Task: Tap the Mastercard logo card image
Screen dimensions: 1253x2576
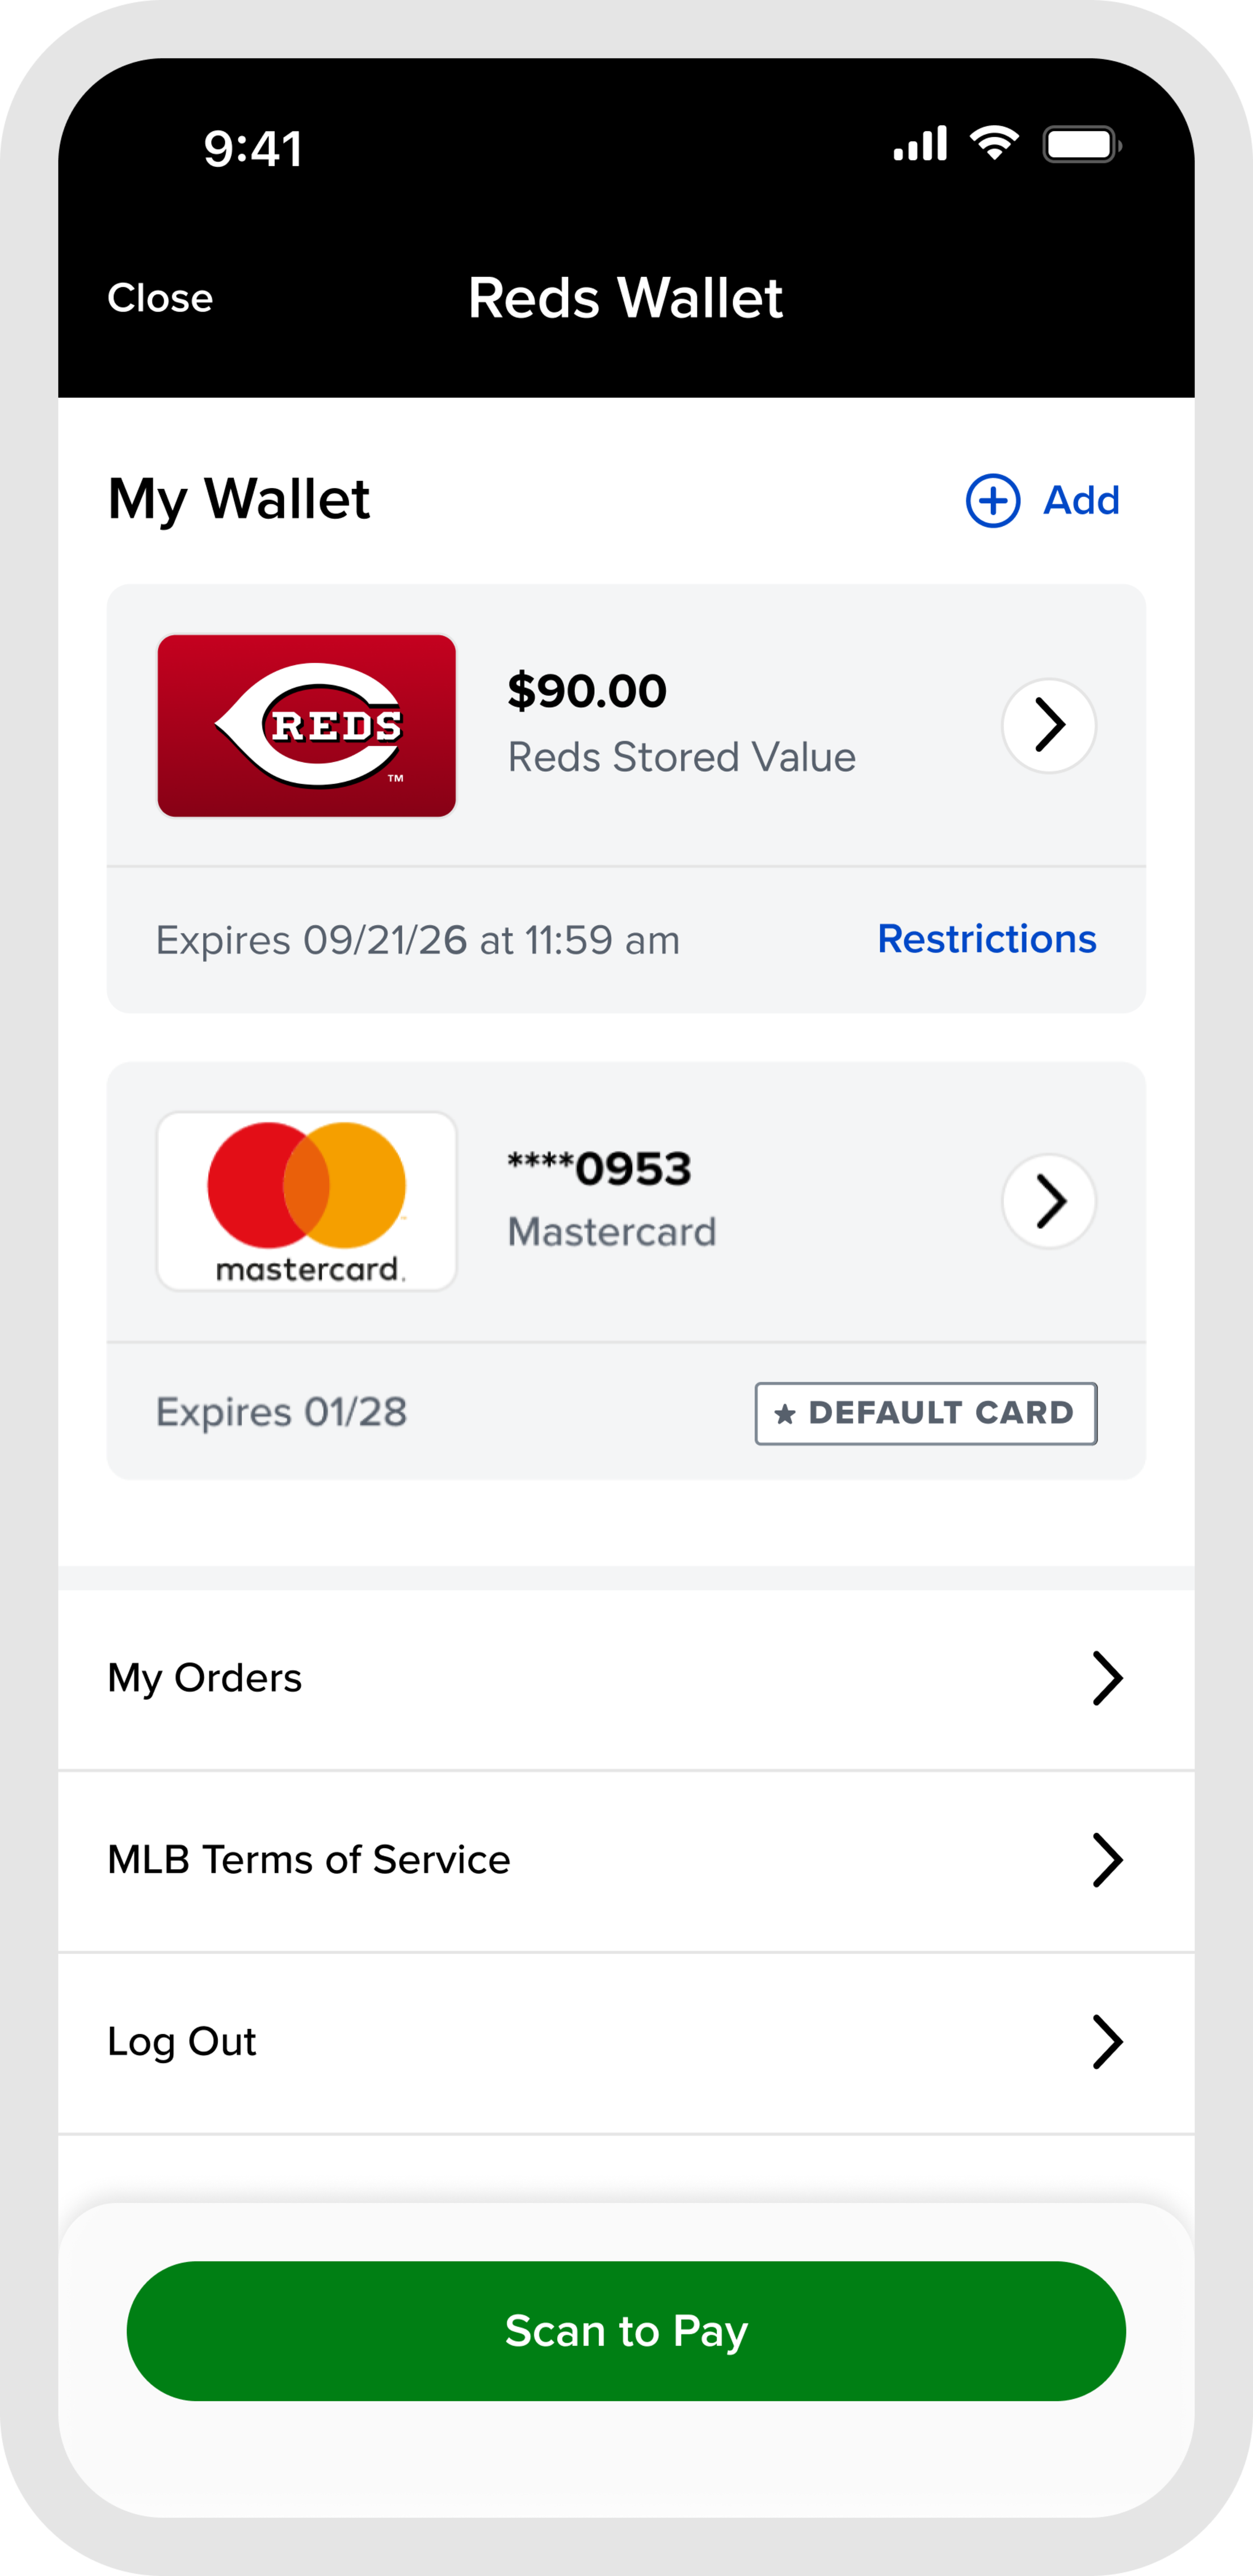Action: point(307,1201)
